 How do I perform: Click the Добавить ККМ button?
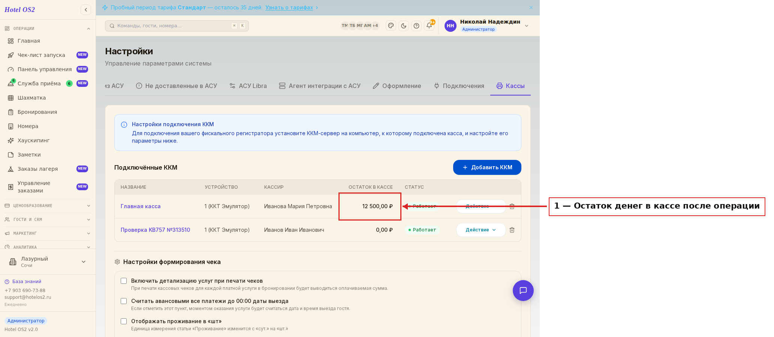(x=487, y=167)
